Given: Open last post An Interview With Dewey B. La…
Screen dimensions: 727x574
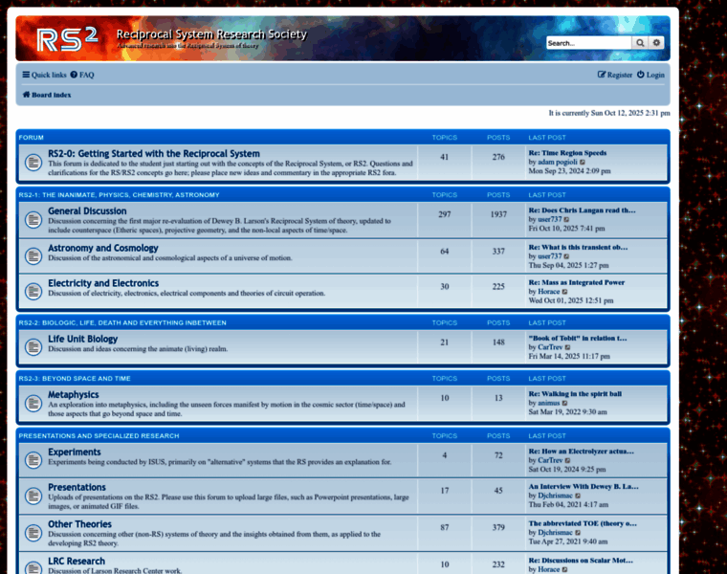Looking at the screenshot, I should [584, 486].
